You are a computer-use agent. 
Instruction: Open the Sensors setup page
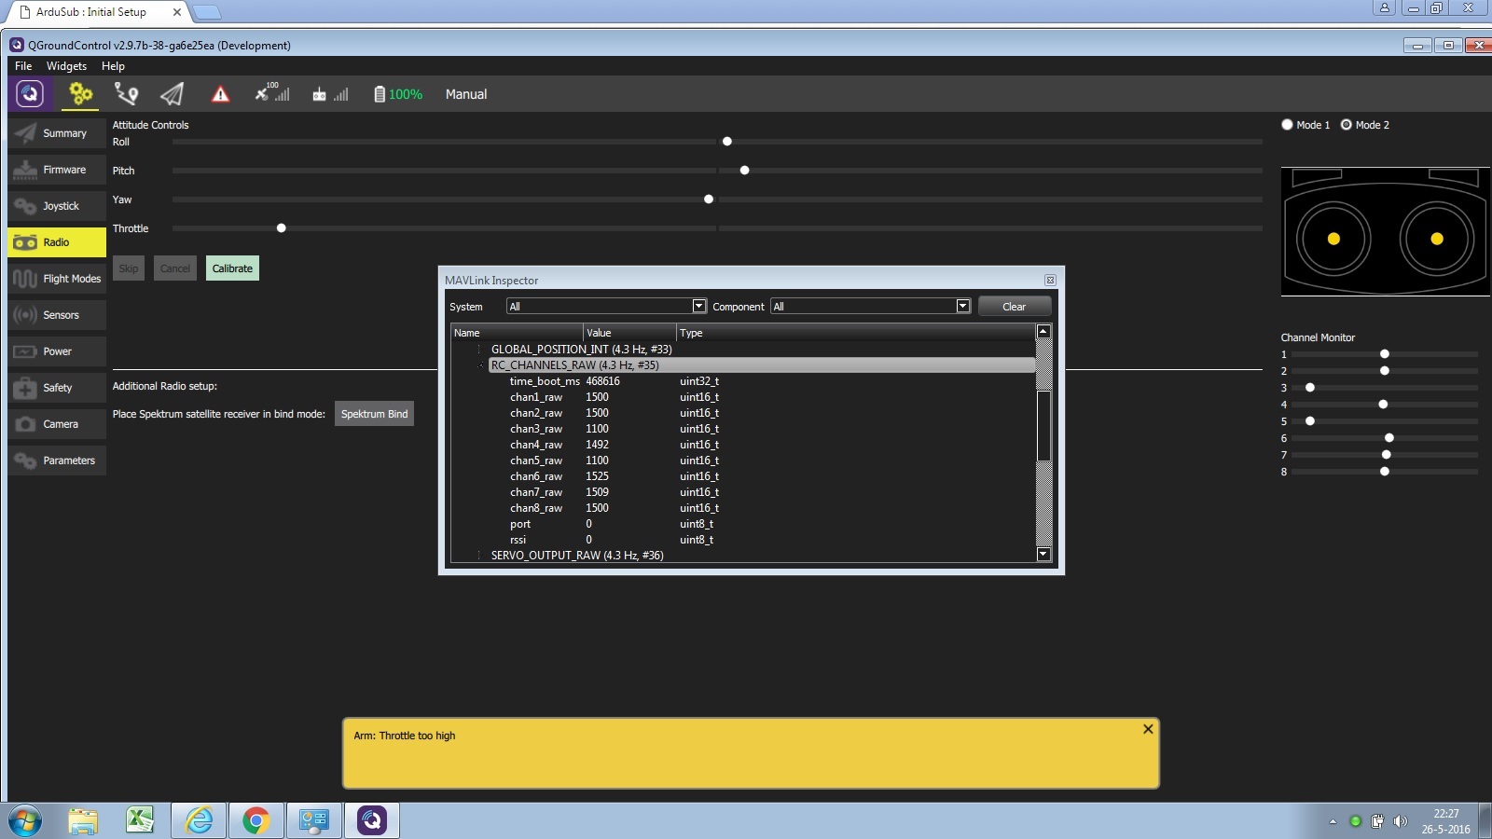(57, 315)
